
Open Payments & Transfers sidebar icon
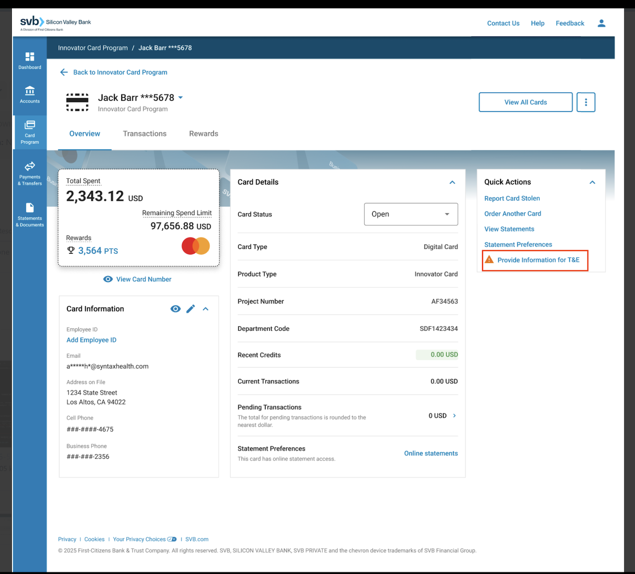pos(30,173)
